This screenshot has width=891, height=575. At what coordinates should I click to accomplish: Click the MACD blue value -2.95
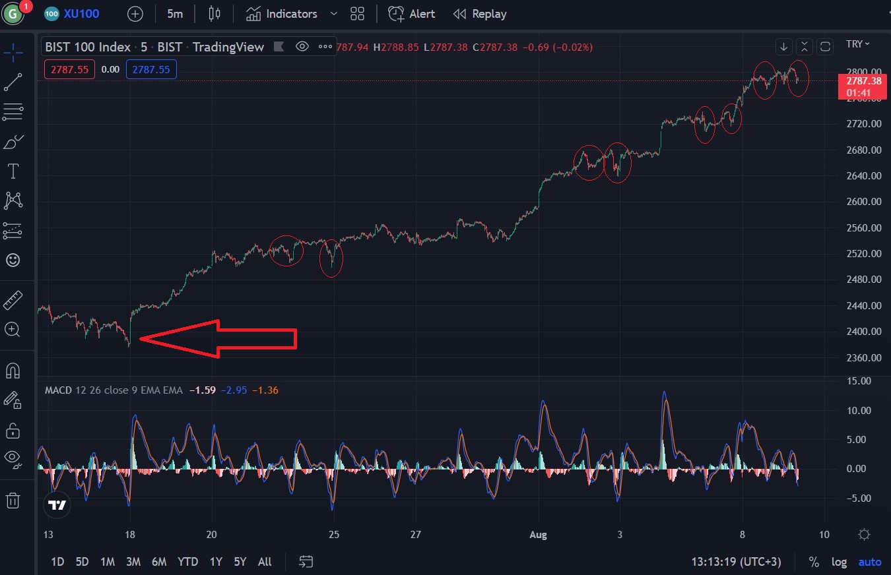[x=233, y=390]
